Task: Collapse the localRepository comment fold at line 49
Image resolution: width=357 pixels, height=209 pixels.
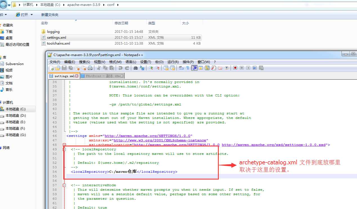Action: [64, 149]
